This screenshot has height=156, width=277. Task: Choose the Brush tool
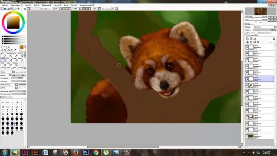coord(15,55)
